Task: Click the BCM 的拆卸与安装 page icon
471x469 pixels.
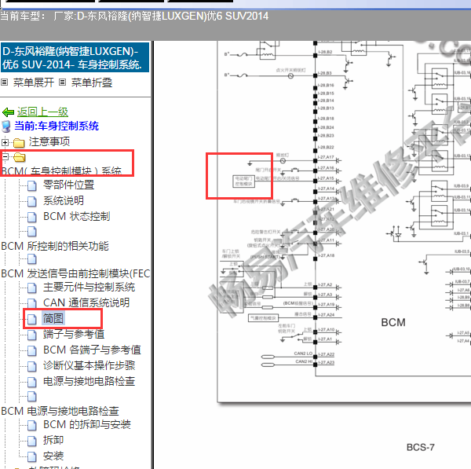Action: pyautogui.click(x=32, y=425)
